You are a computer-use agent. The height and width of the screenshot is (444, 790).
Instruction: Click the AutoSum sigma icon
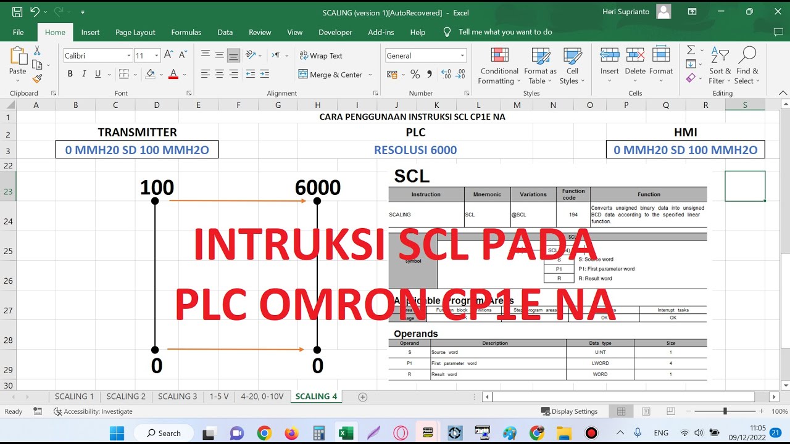[691, 50]
